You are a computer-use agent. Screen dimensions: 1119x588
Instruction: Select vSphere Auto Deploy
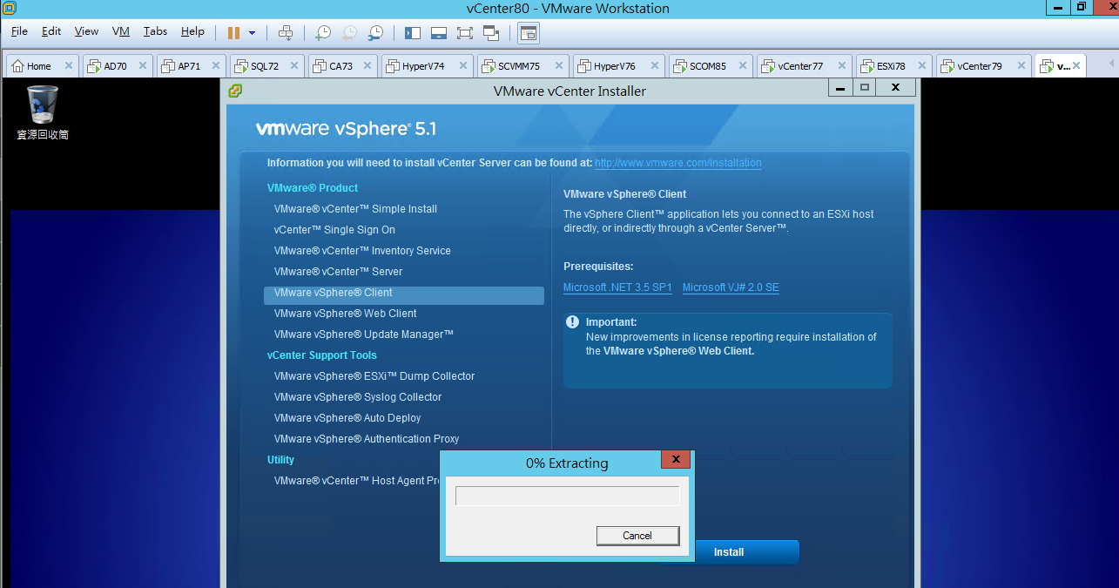tap(347, 418)
